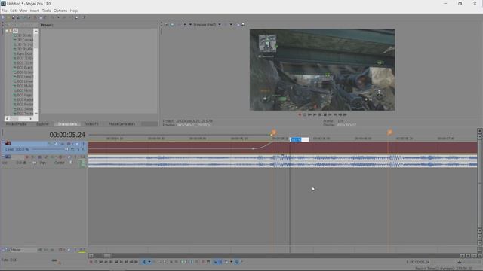Open Project Video Properties in preview toolbar
483x271 pixels.
coord(166,25)
